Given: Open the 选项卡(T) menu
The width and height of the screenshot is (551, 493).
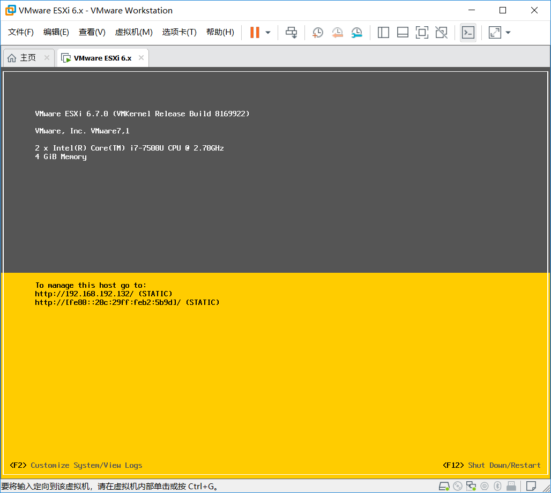Looking at the screenshot, I should tap(179, 32).
